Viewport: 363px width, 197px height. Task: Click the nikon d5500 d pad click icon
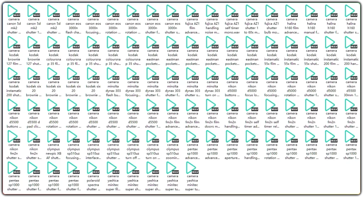pyautogui.click(x=34, y=105)
